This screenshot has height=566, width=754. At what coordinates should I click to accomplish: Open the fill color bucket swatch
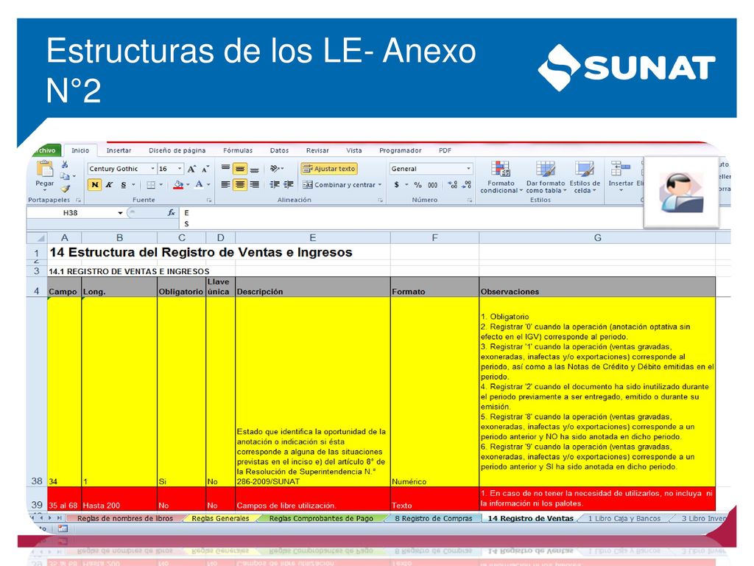coord(178,185)
